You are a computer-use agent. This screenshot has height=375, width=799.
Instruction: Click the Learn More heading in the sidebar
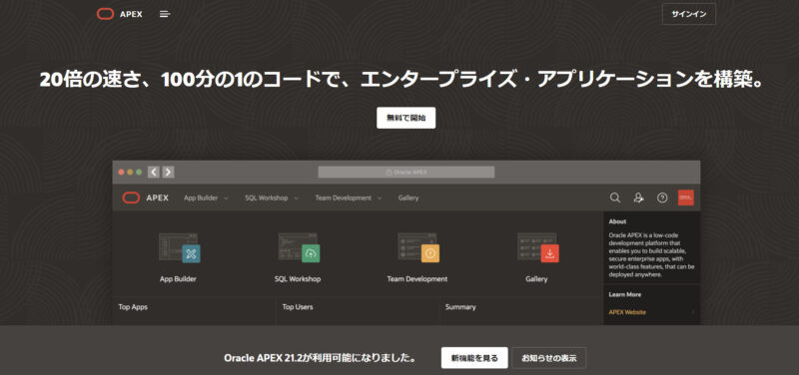[625, 294]
